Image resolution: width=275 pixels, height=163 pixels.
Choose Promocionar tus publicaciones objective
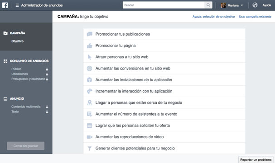(164, 34)
